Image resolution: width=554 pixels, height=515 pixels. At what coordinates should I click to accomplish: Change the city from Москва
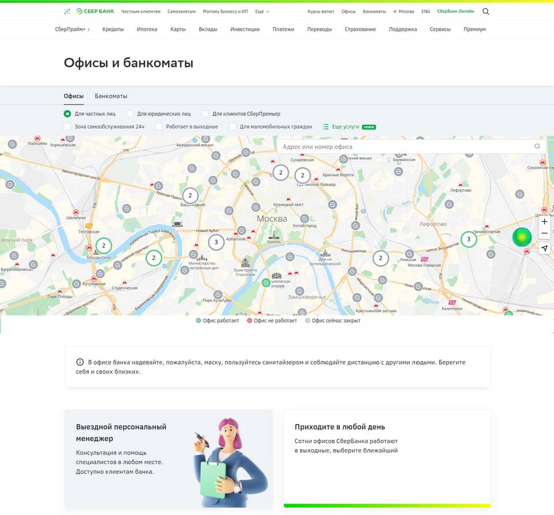(x=403, y=12)
